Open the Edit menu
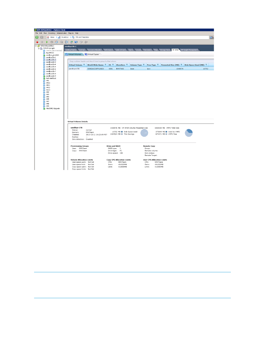This screenshot has width=254, height=339. [x=41, y=33]
